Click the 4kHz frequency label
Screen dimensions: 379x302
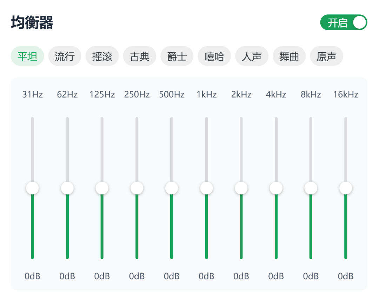pos(276,94)
